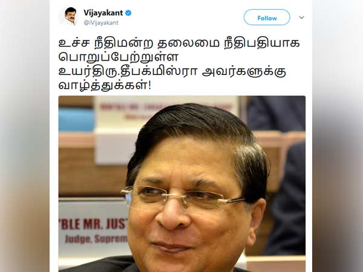Image resolution: width=363 pixels, height=272 pixels.
Task: Click the tweet line starting with பொறுப்பேற்றுள்ள
Action: point(119,57)
